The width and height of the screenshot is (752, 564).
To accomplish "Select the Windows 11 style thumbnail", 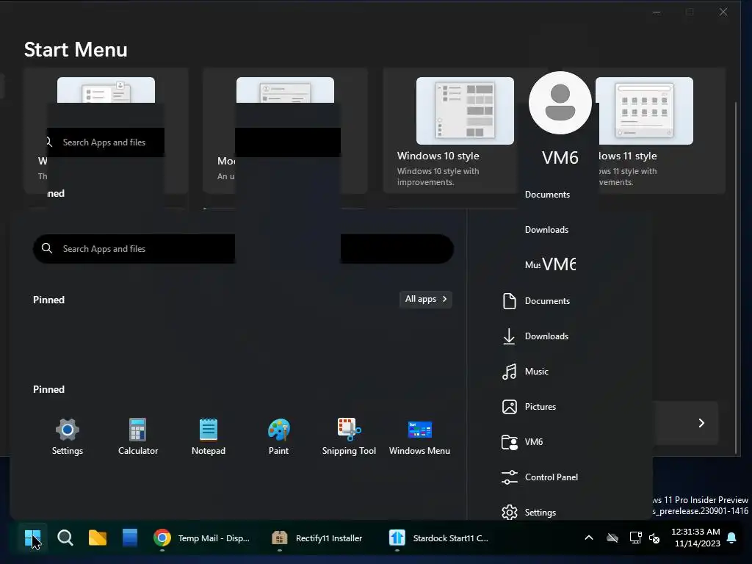I will pyautogui.click(x=644, y=111).
